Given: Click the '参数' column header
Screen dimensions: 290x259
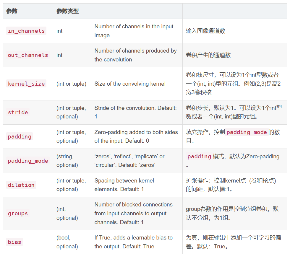Looking at the screenshot, I should coord(12,11).
